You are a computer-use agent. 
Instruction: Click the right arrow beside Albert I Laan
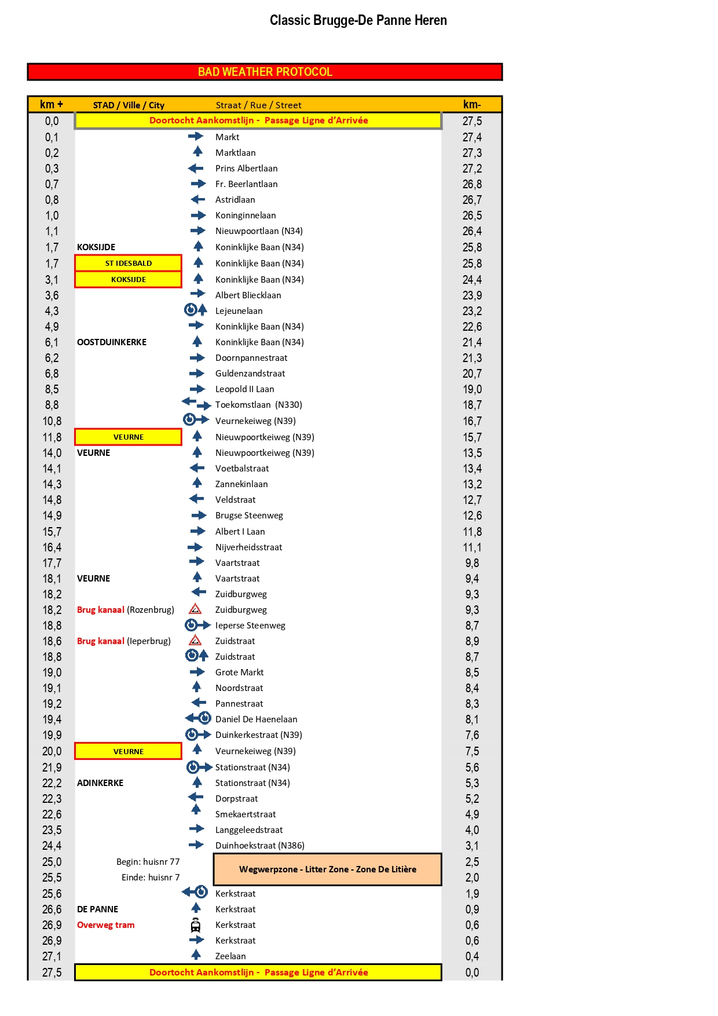coord(198,531)
